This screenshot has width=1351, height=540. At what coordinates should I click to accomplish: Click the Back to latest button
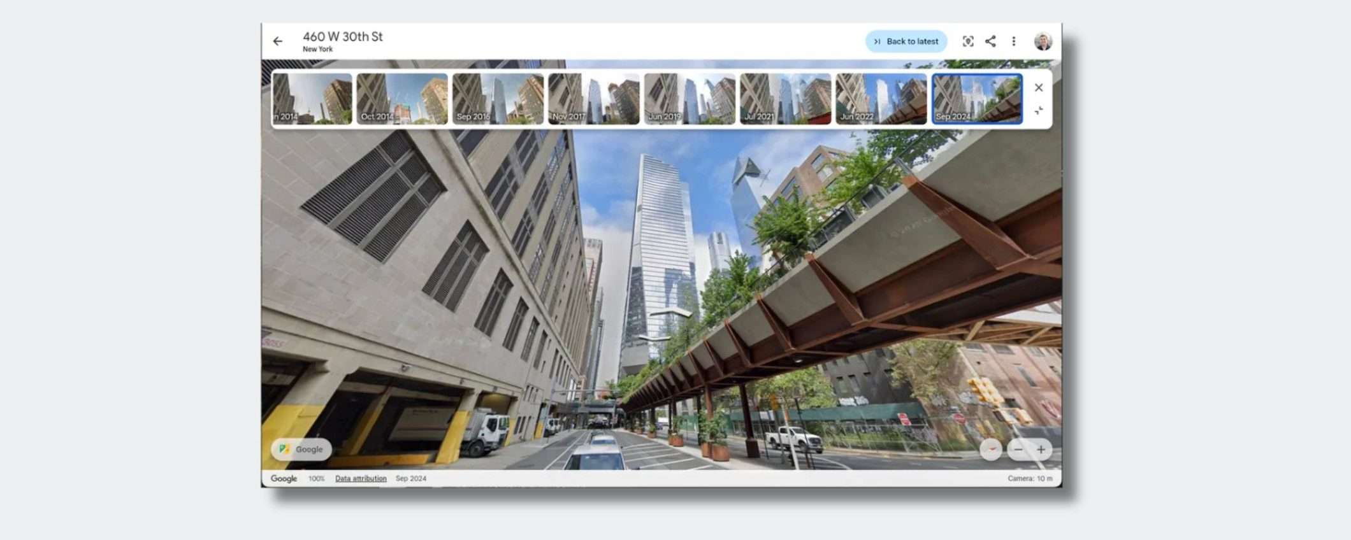point(906,41)
